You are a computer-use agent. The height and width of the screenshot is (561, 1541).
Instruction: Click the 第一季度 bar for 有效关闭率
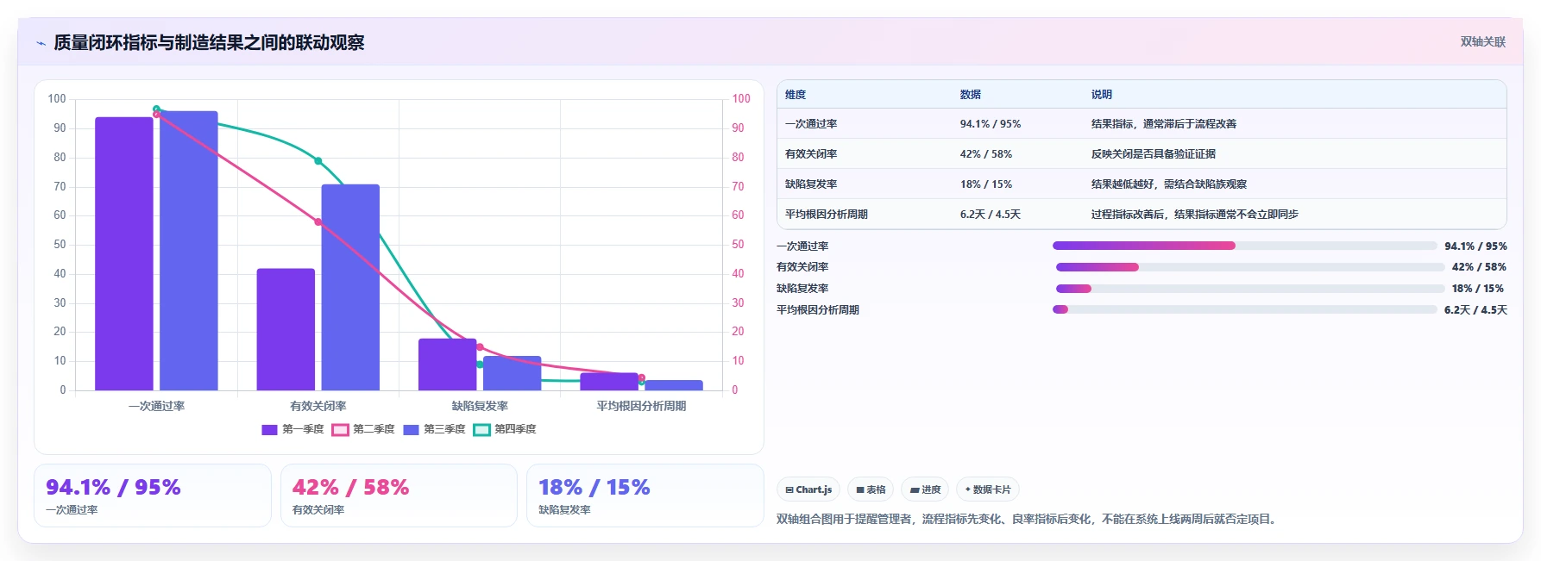(x=286, y=329)
